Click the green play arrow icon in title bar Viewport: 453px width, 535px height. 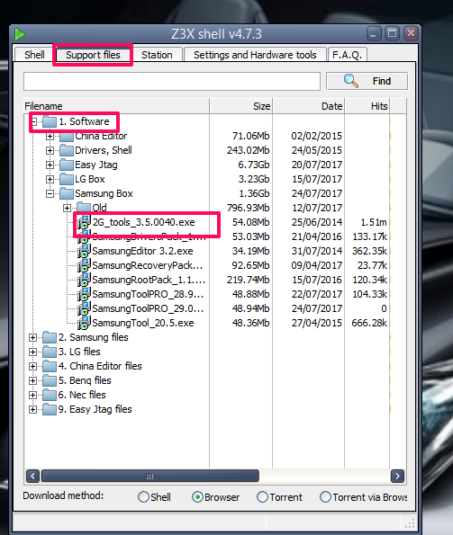coord(20,34)
